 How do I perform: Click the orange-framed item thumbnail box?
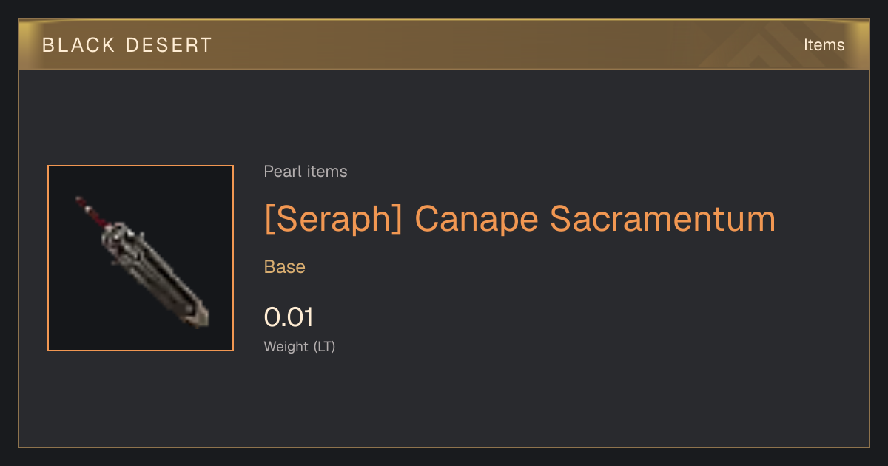click(141, 258)
